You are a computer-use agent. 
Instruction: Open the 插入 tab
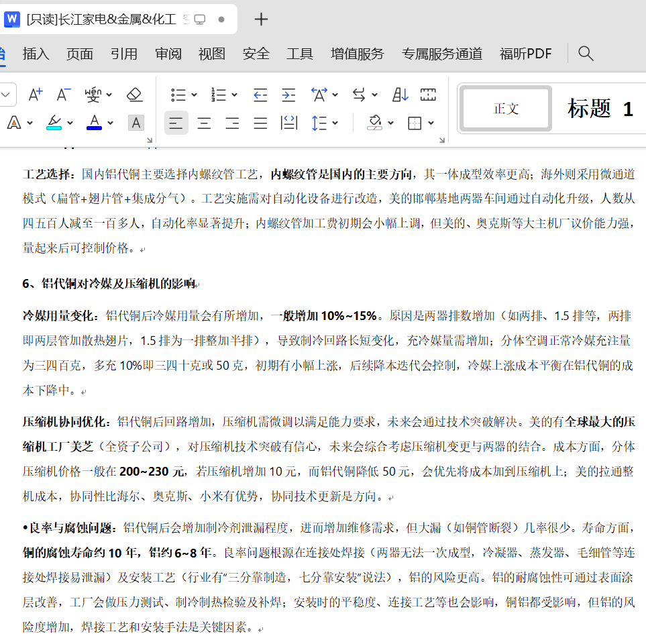[36, 54]
